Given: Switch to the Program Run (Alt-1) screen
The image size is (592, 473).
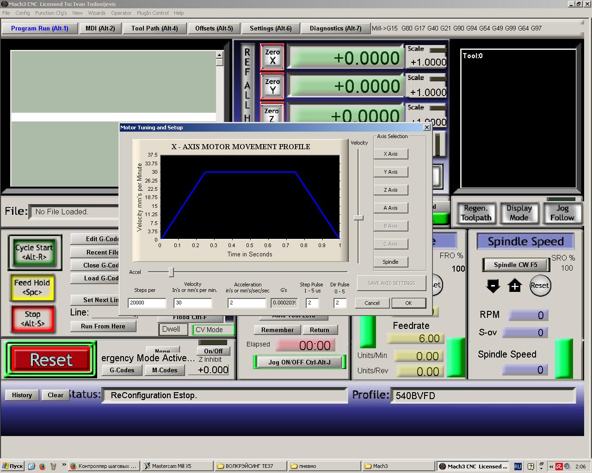Looking at the screenshot, I should tap(40, 28).
